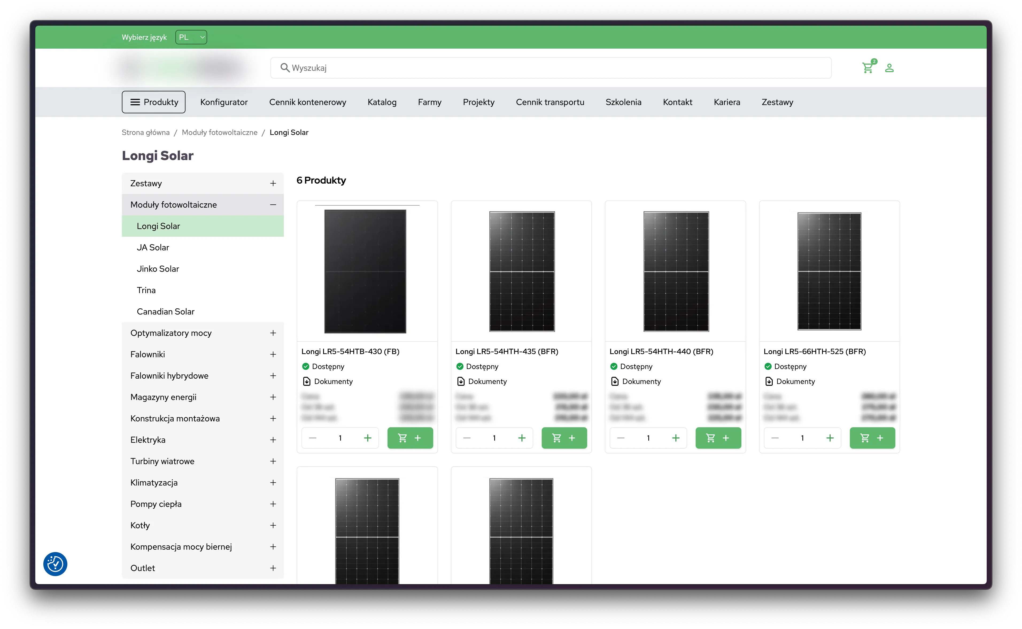The width and height of the screenshot is (1022, 629).
Task: Open Dokumenty for LR5-54HTH-440 (BFR)
Action: [x=636, y=382]
